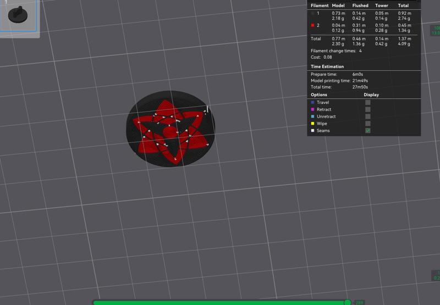
Task: Enable the Retract display checkbox
Action: click(x=367, y=109)
